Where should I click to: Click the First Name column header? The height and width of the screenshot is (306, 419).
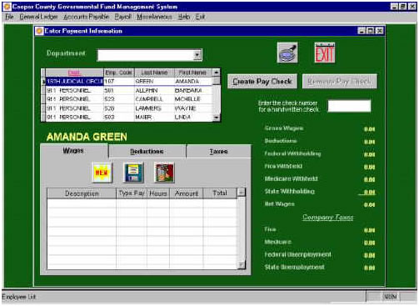click(x=192, y=73)
